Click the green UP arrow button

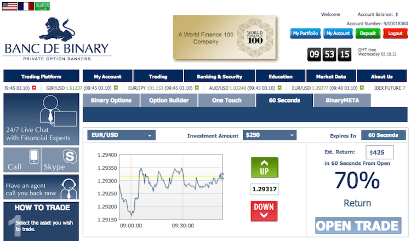pyautogui.click(x=265, y=168)
